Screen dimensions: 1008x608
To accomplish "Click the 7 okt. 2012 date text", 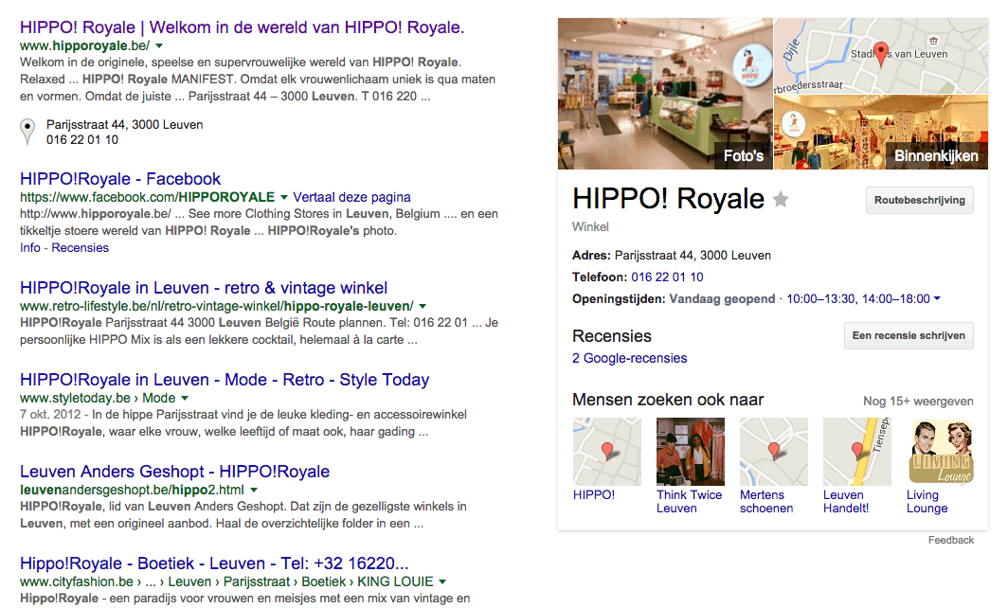I will click(50, 415).
